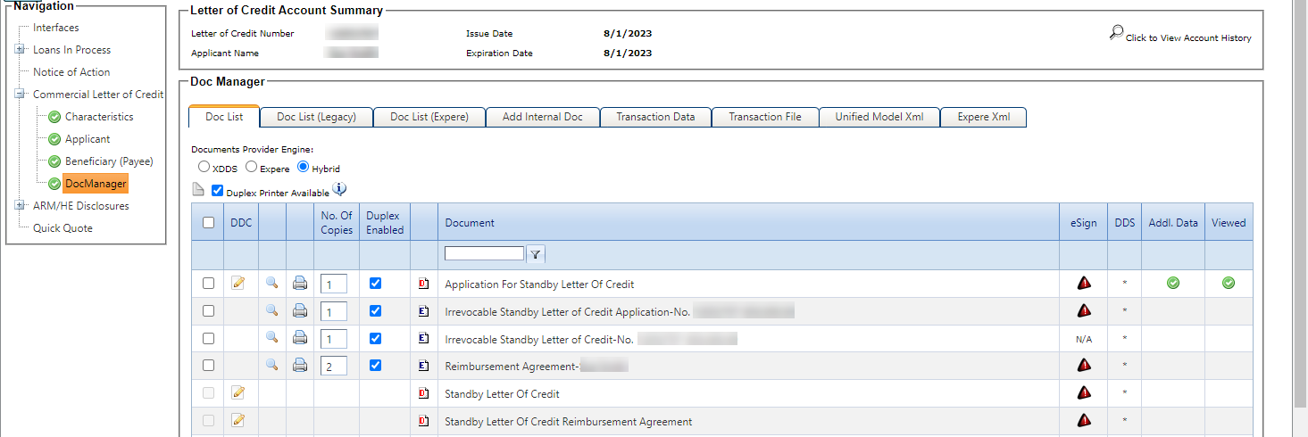Select DocManager navigation item
This screenshot has height=437, width=1308.
point(96,184)
